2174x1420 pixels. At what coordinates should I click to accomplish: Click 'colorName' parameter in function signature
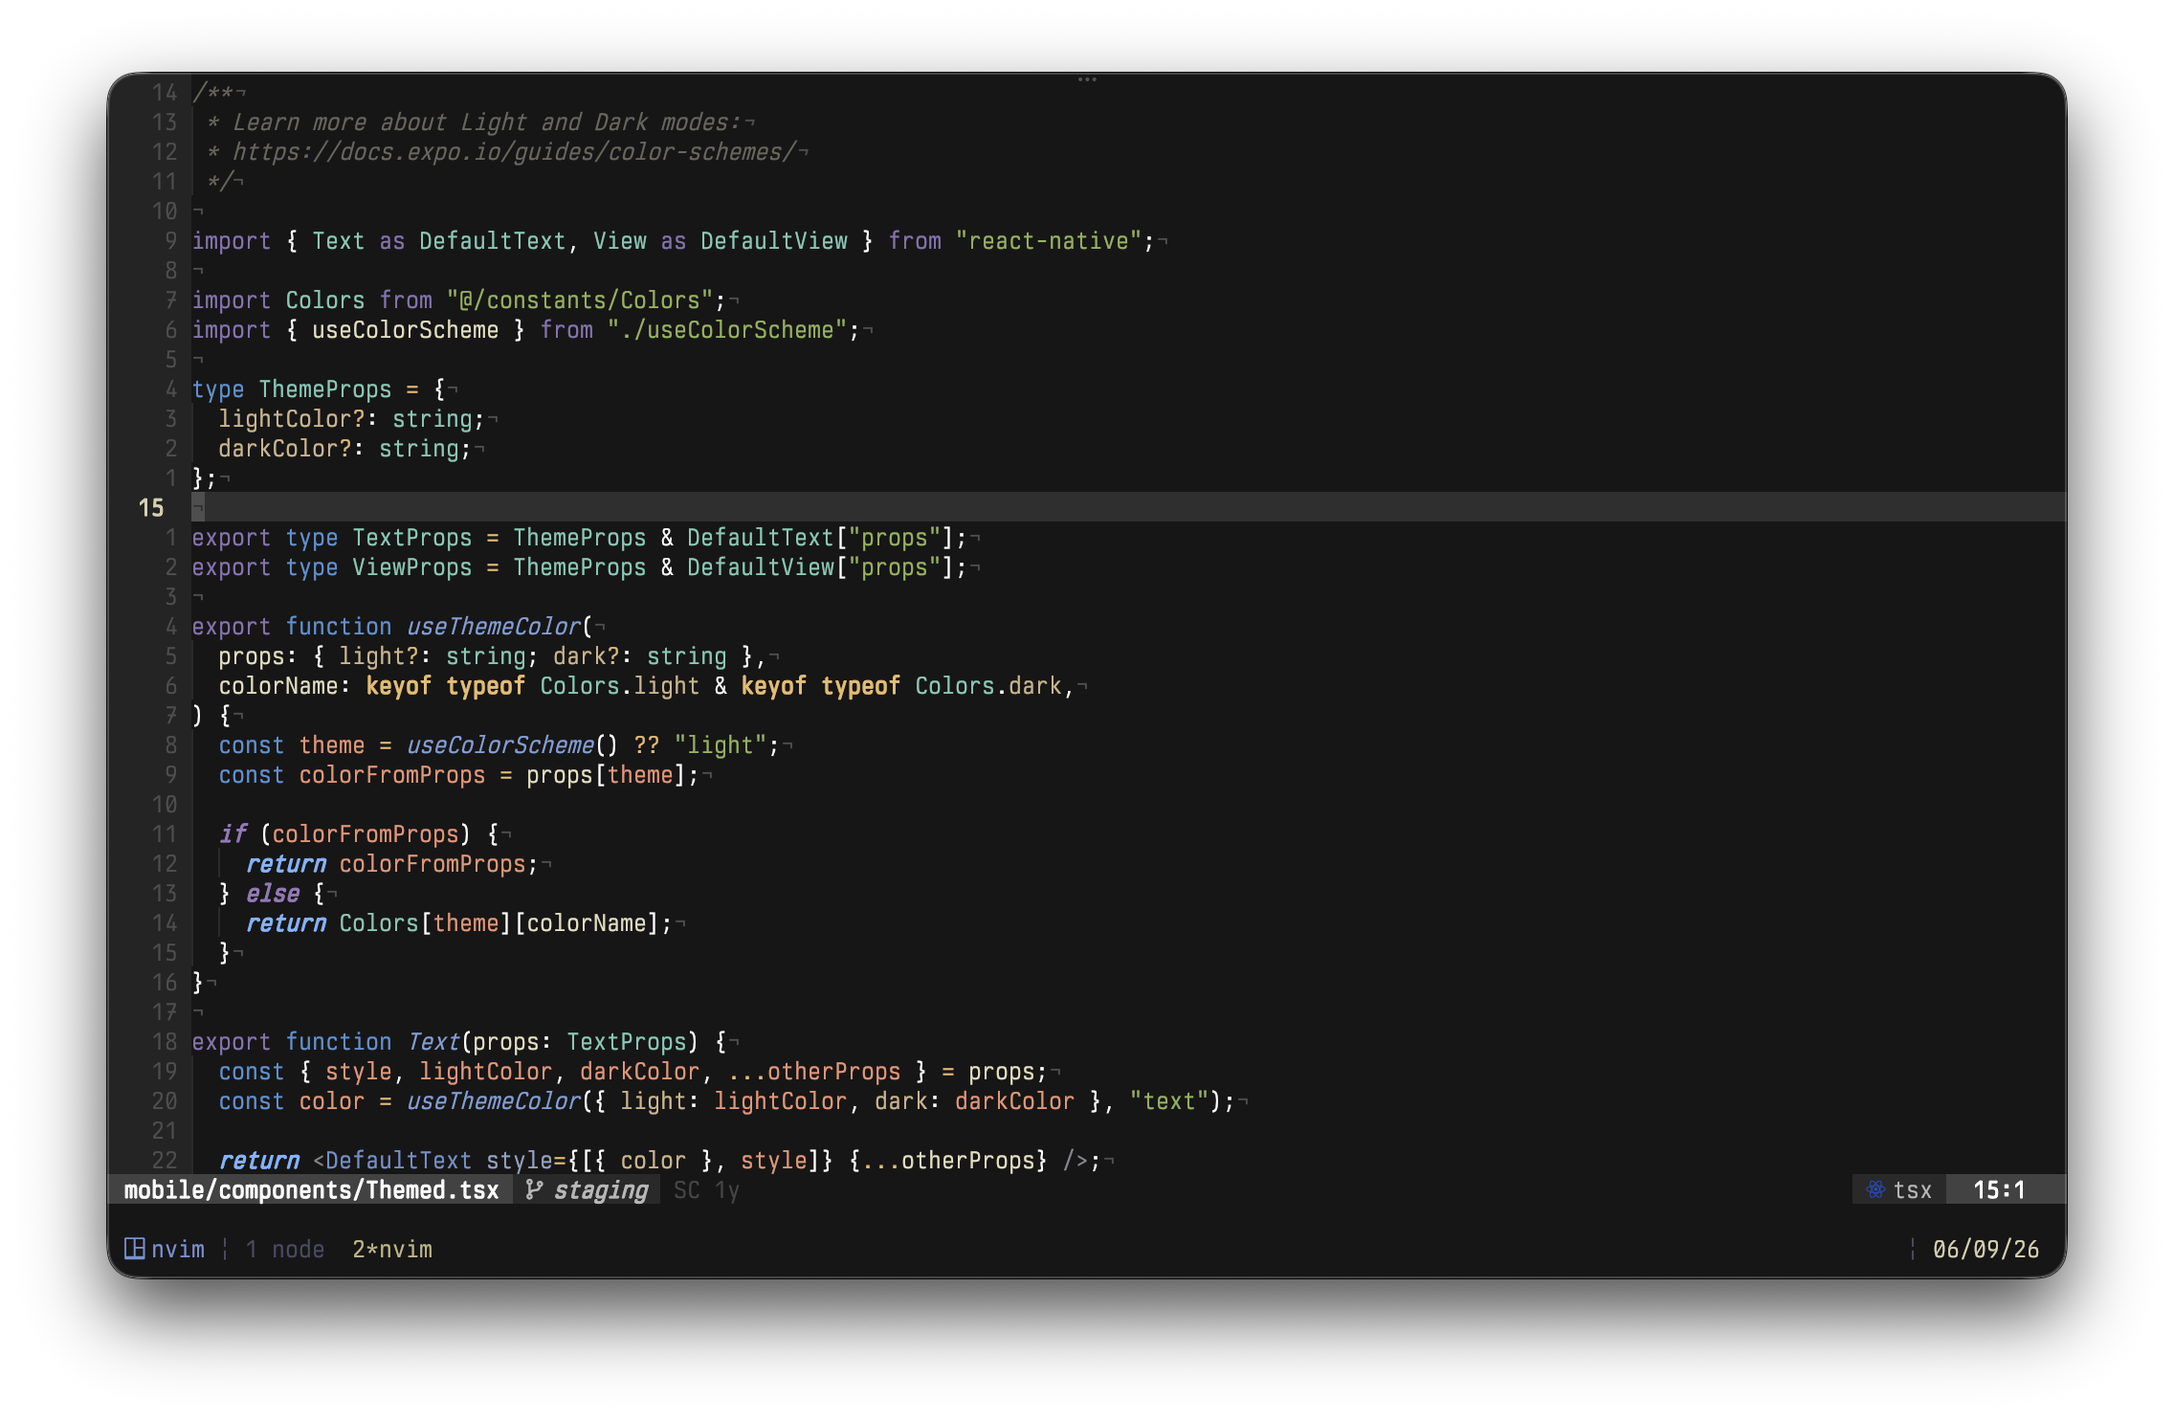click(278, 686)
